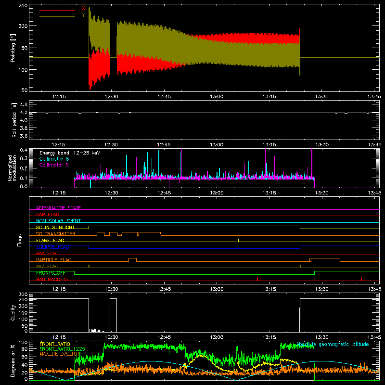The height and width of the screenshot is (385, 385).
Task: Select the NON_SOLAR_EVENT flag label
Action: pyautogui.click(x=58, y=221)
